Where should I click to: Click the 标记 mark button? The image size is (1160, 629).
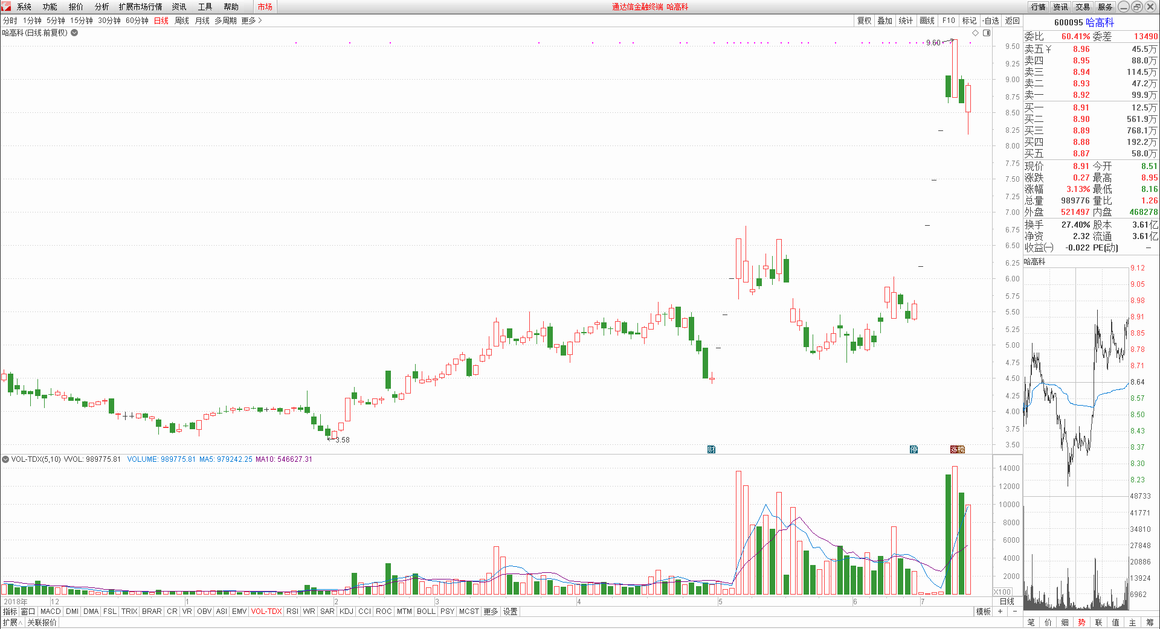(x=970, y=21)
